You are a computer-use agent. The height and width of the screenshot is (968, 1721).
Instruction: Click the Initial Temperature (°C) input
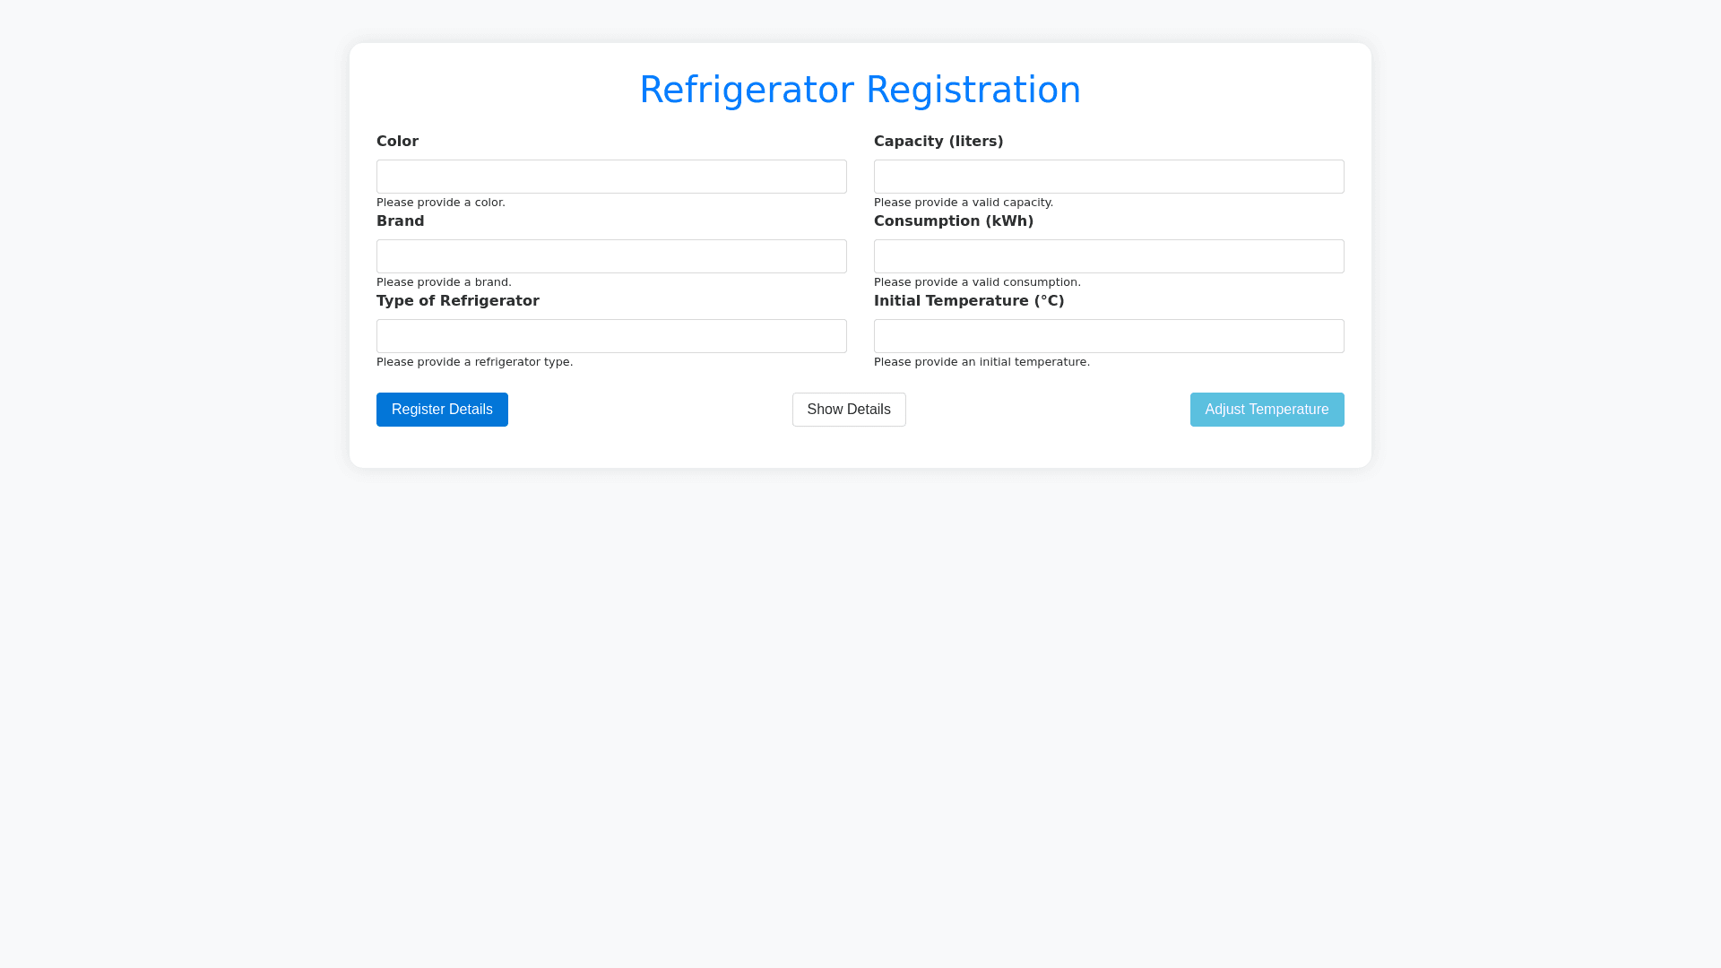[x=1109, y=336]
